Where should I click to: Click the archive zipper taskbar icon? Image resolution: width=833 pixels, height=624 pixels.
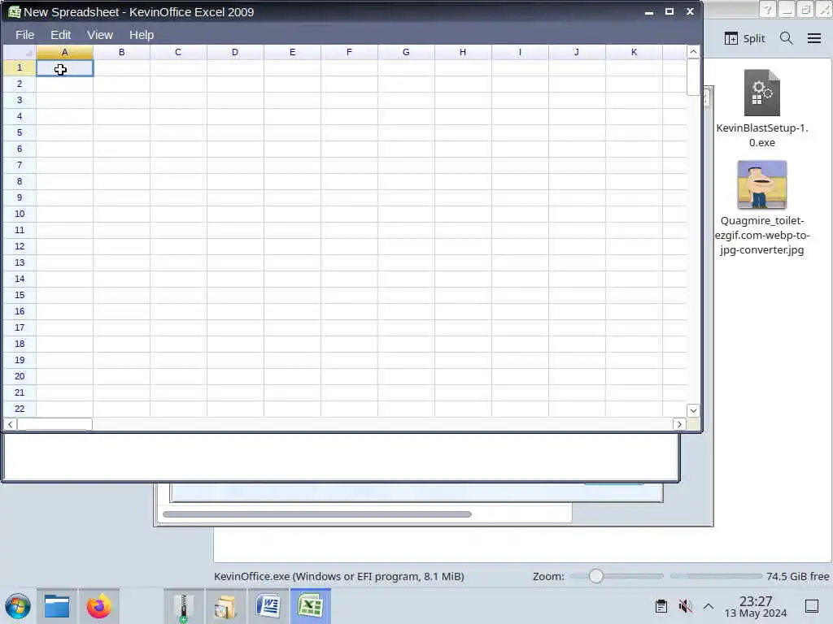183,606
